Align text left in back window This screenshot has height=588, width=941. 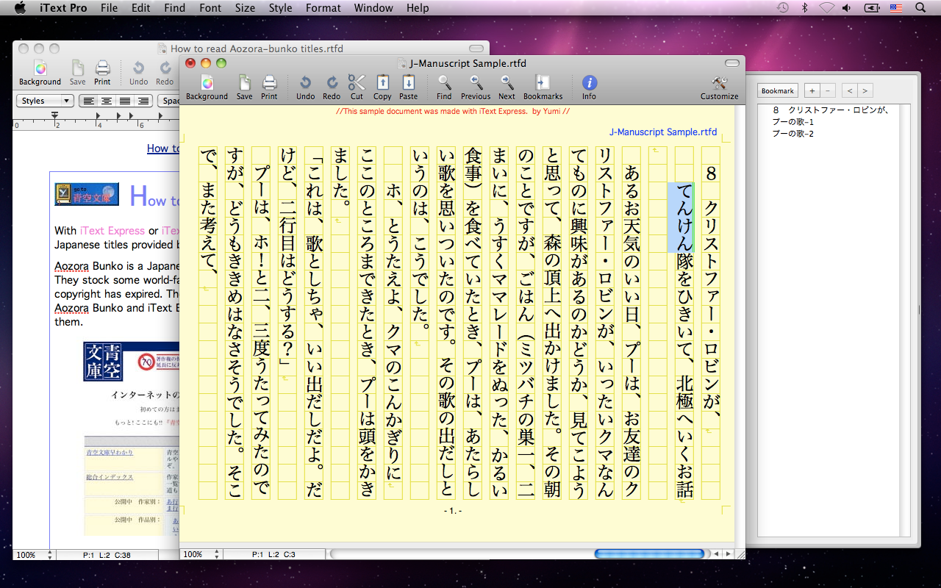click(88, 101)
